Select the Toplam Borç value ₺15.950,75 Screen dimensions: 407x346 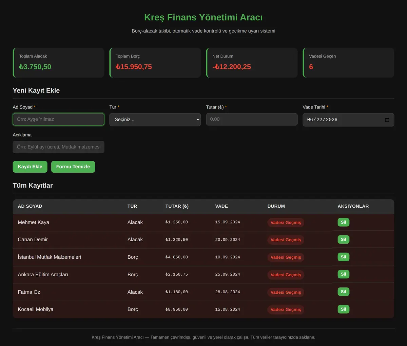pyautogui.click(x=134, y=67)
